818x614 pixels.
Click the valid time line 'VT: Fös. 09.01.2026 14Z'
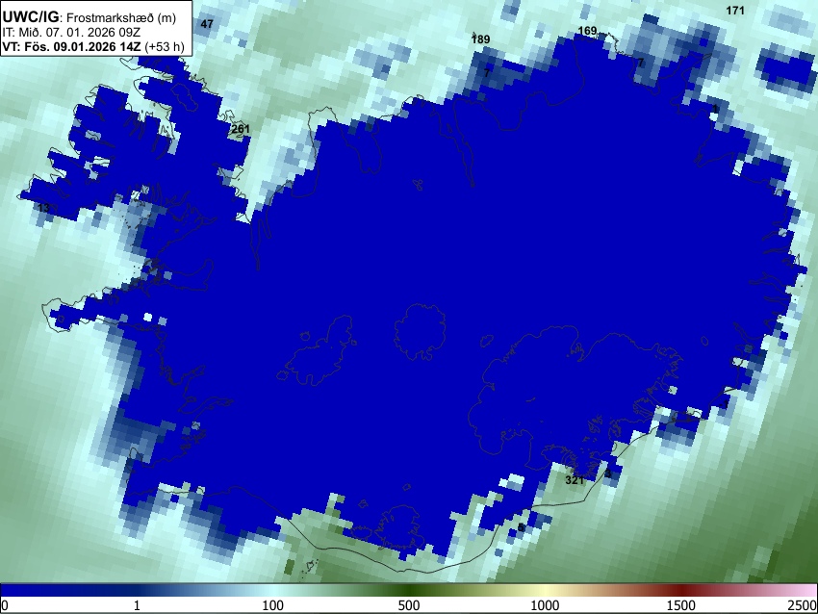coord(71,46)
